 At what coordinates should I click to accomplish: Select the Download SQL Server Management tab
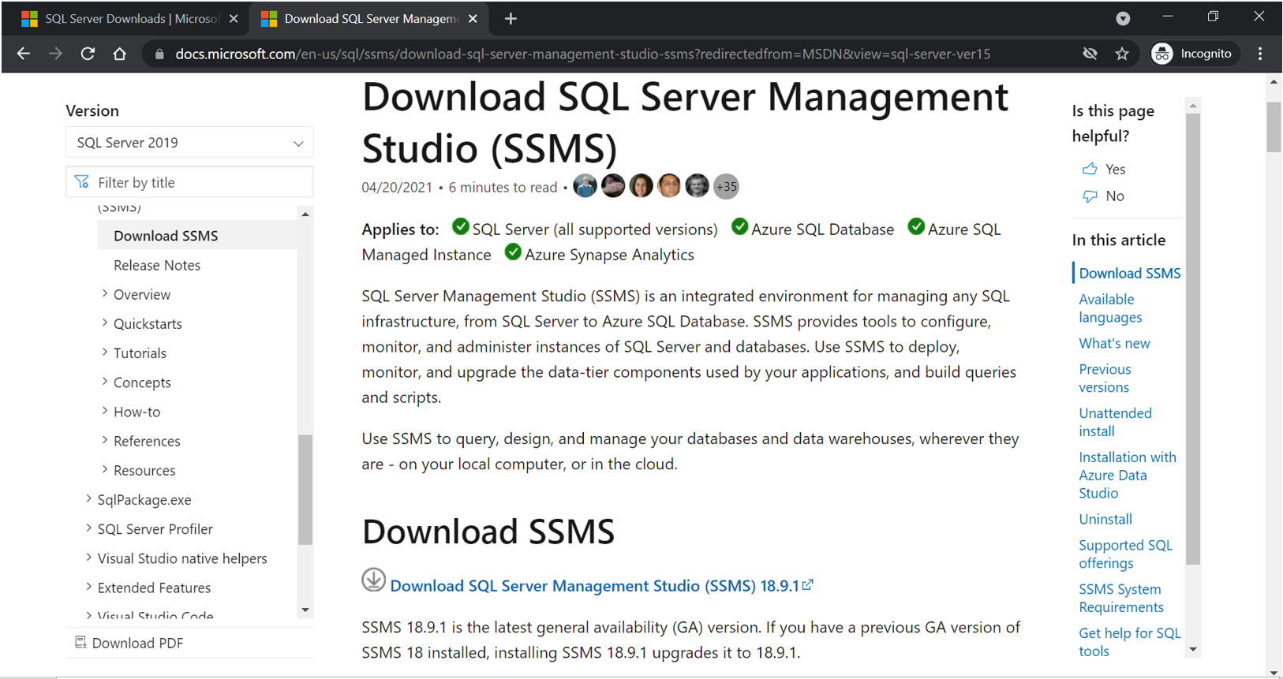pyautogui.click(x=369, y=19)
